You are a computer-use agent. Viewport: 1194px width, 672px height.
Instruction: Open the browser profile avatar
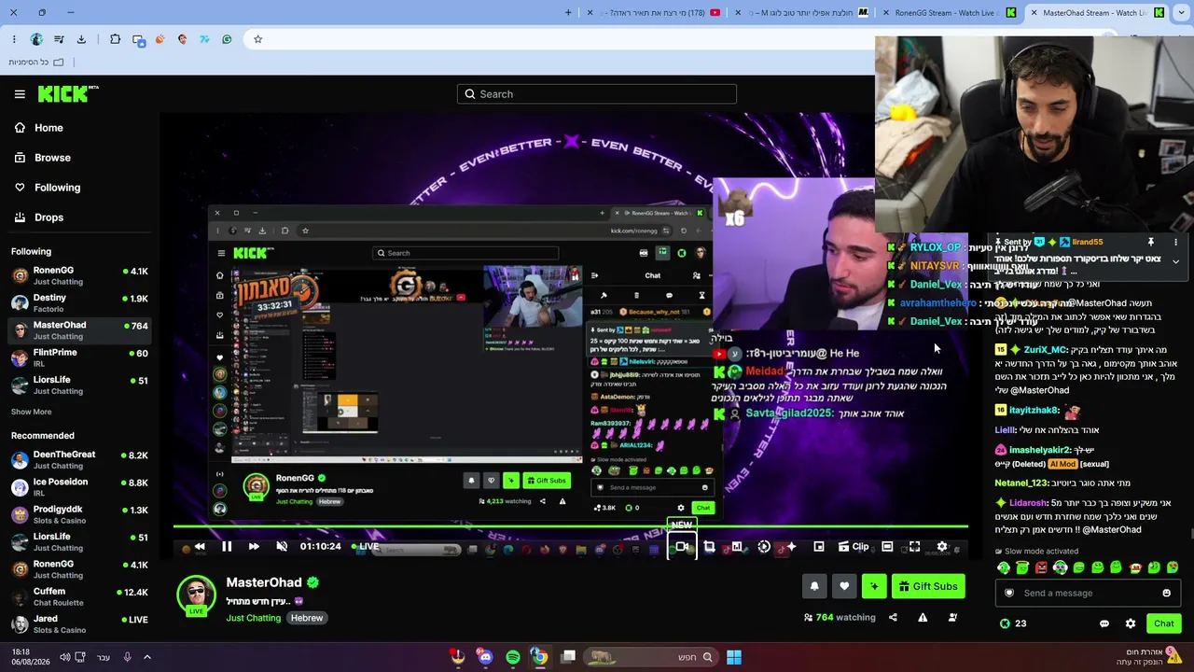36,39
